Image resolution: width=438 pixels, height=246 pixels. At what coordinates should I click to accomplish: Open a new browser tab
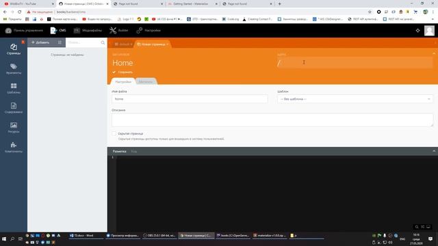(x=279, y=4)
